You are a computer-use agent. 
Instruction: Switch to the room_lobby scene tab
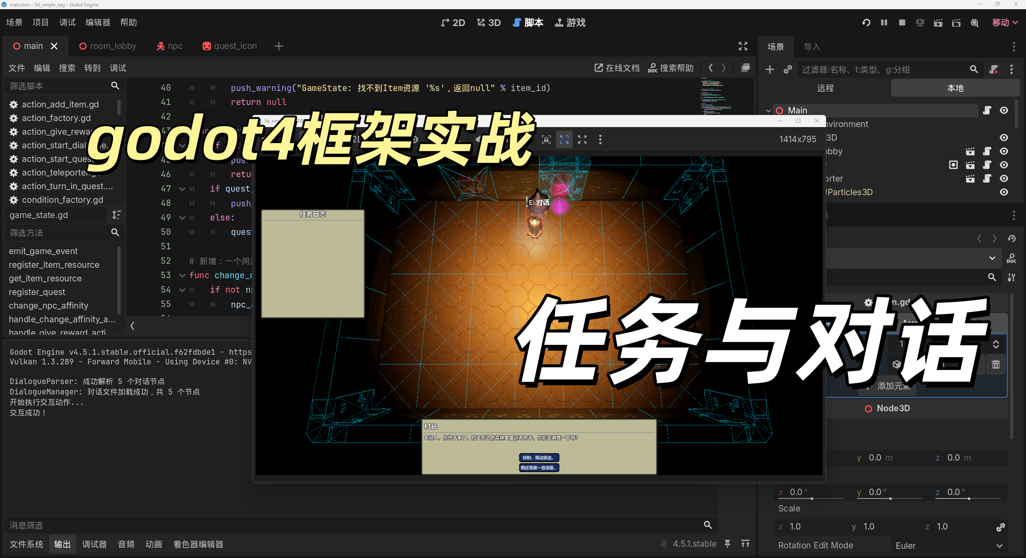(x=108, y=46)
